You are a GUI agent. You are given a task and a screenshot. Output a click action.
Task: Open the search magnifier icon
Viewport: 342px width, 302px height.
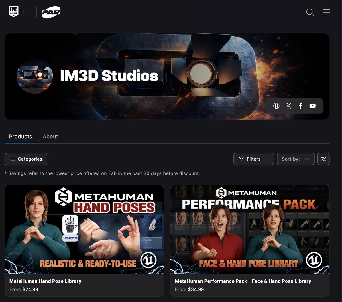point(310,12)
